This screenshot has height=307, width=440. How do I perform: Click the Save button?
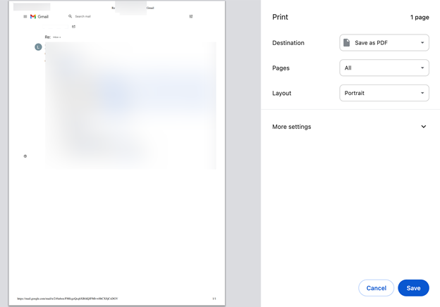tap(413, 288)
